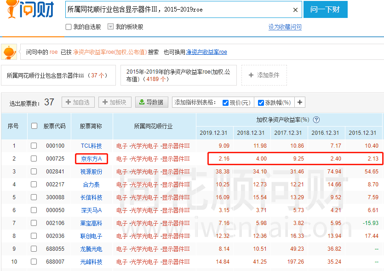Open the 净资产收益率roe alternative link

point(206,52)
